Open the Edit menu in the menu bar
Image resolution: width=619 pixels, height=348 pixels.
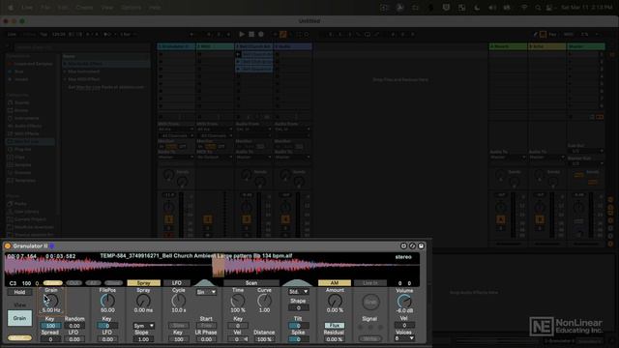click(64, 8)
